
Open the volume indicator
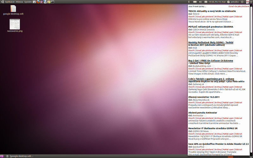coord(201,2)
